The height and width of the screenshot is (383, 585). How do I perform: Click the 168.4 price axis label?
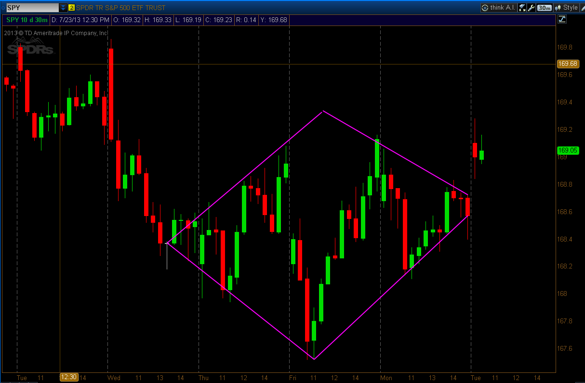tap(565, 239)
